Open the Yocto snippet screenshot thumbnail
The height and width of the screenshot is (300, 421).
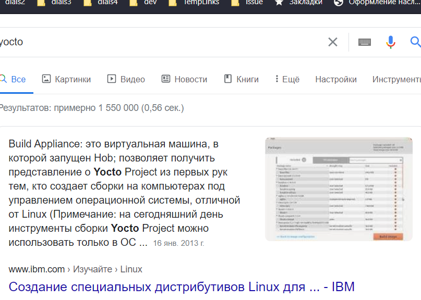pos(339,189)
